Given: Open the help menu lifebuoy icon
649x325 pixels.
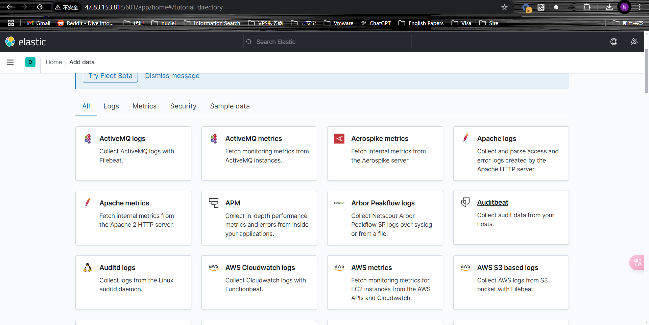Looking at the screenshot, I should click(614, 42).
